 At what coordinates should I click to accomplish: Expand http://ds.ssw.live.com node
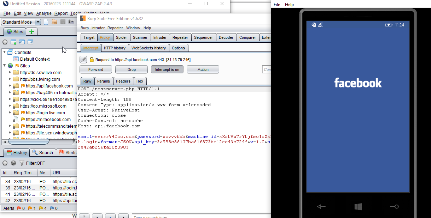click(10, 72)
